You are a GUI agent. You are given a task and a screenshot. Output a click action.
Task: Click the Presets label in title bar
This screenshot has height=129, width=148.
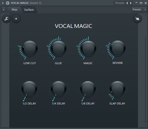pos(120,3)
